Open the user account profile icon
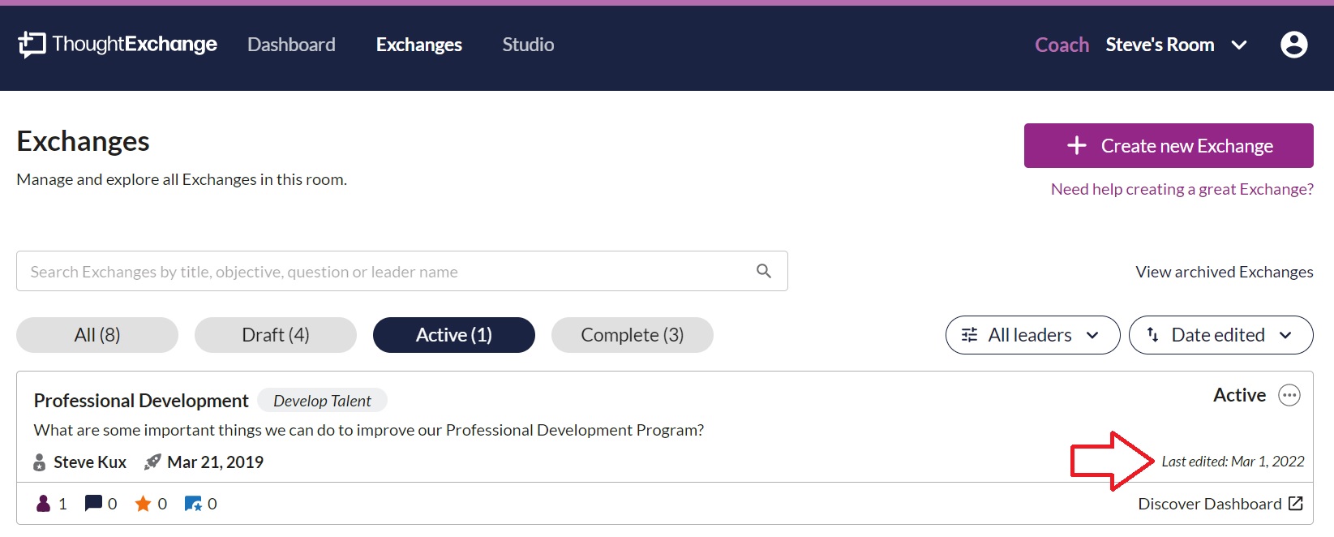Screen dimensions: 1334x537 tap(1293, 45)
